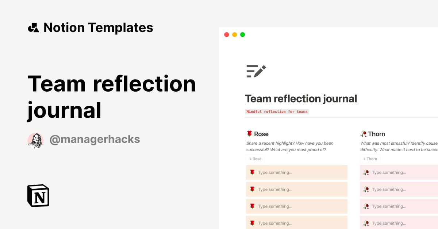Click the Notion Templates puzzle logo icon
438x229 pixels.
pyautogui.click(x=33, y=27)
